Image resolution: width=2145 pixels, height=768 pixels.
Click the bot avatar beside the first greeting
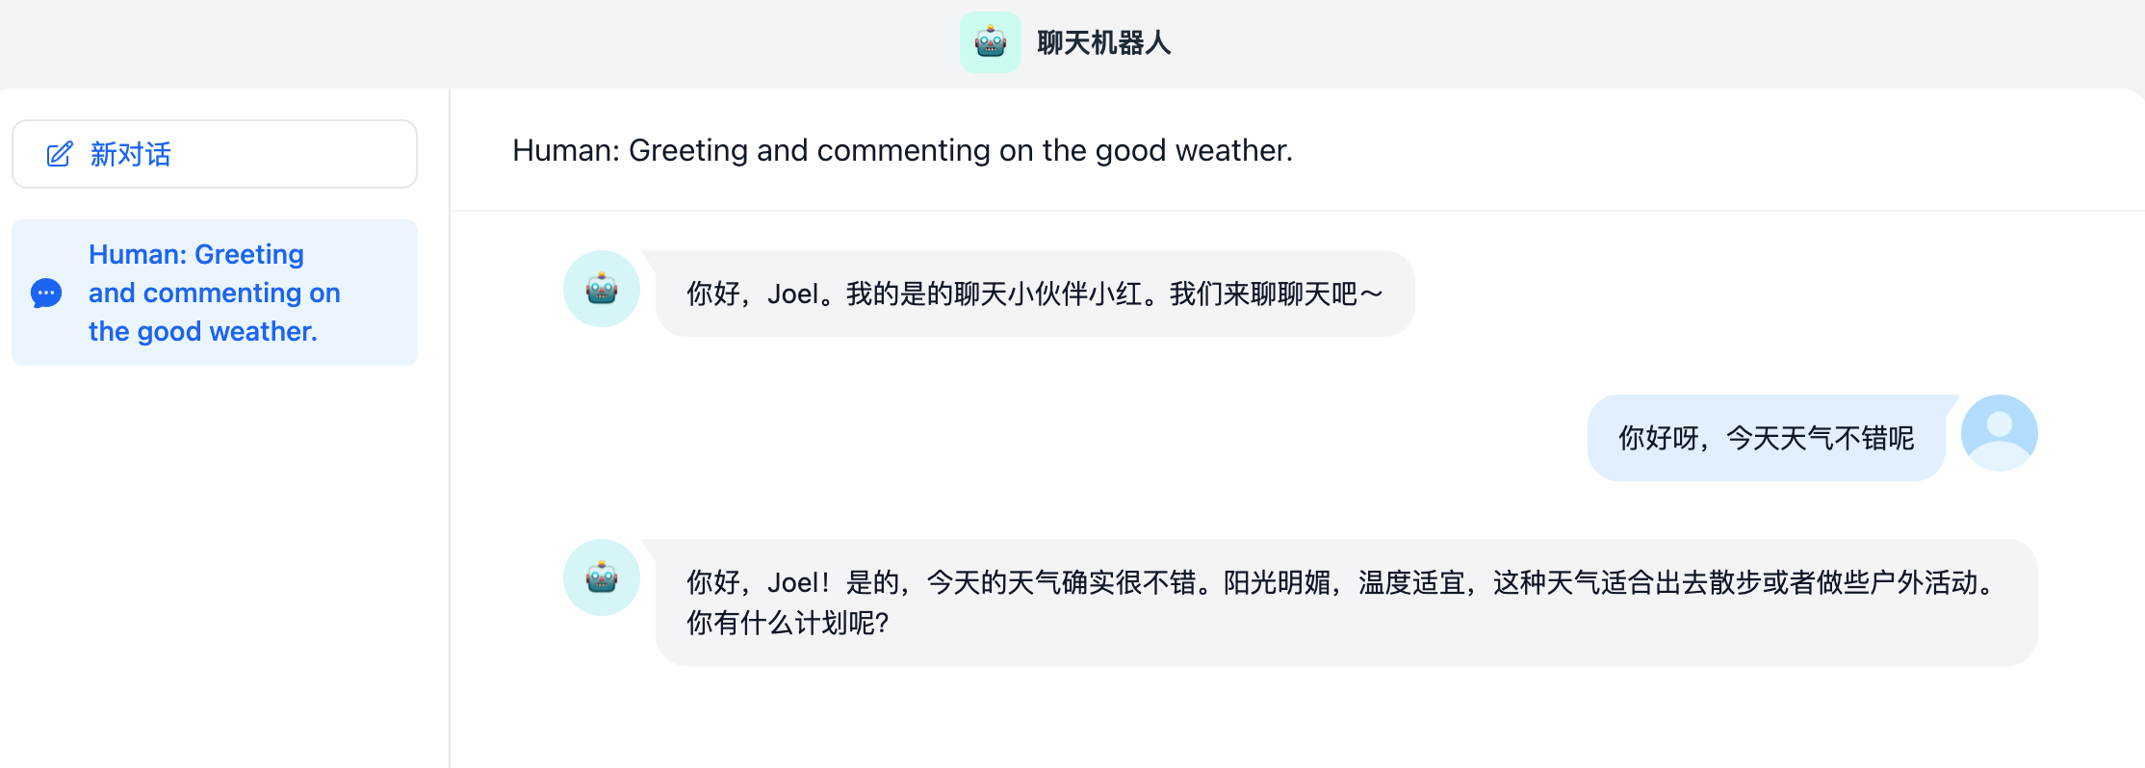coord(602,289)
